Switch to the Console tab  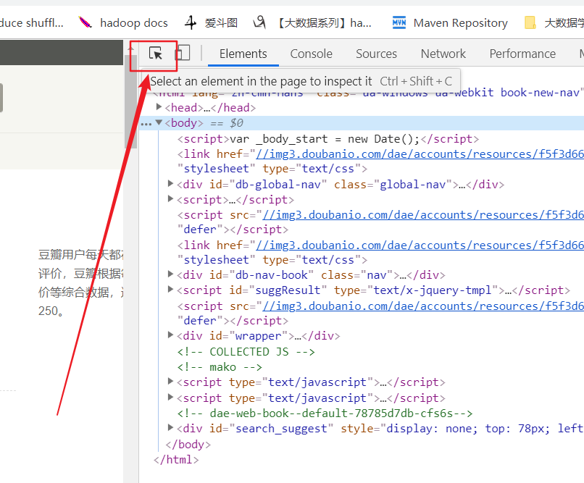pos(312,54)
